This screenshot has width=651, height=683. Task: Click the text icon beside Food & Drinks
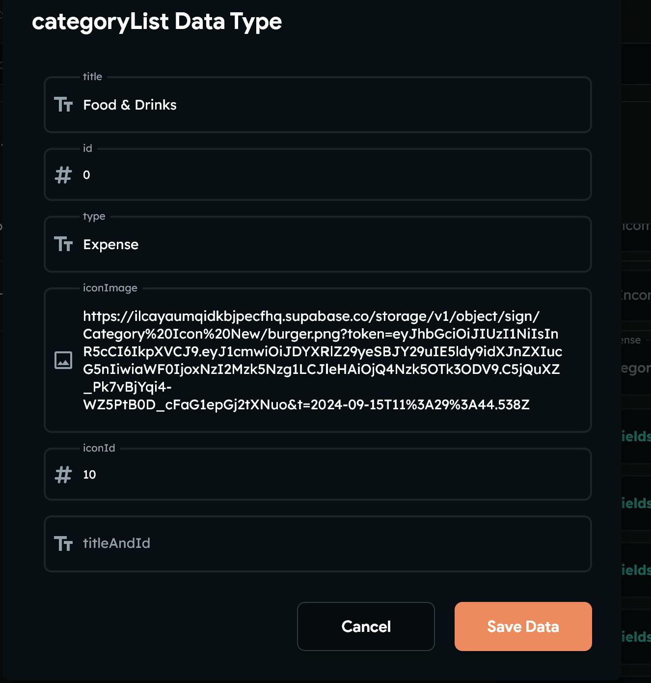click(x=63, y=105)
